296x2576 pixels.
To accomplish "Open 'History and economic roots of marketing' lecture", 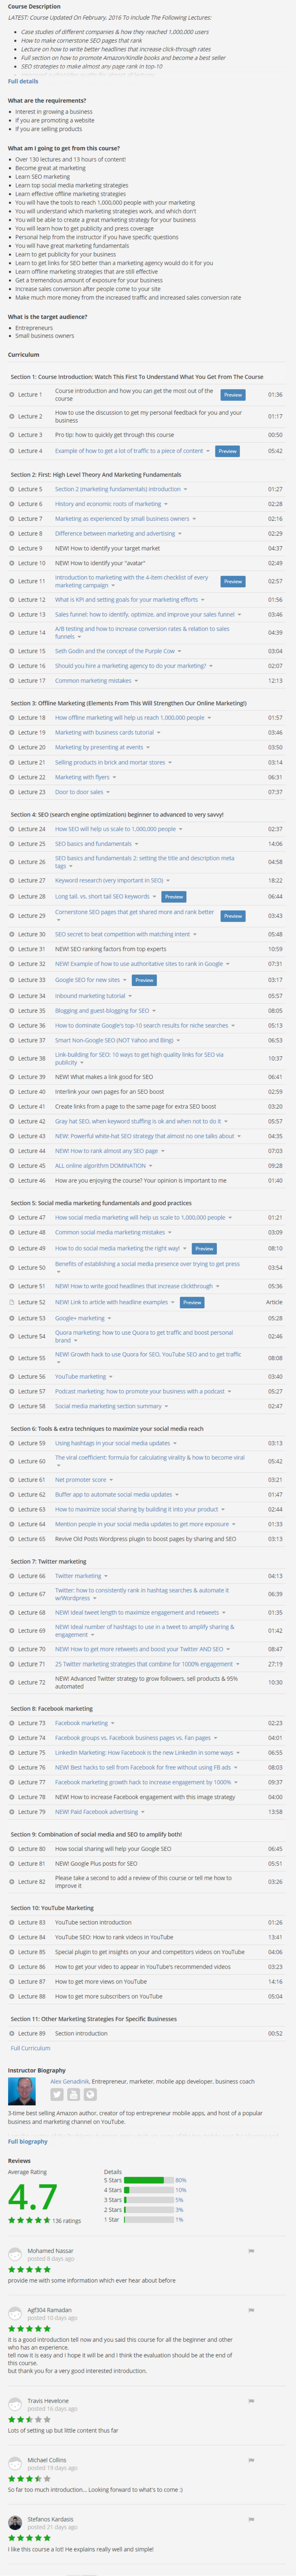I will [x=108, y=504].
